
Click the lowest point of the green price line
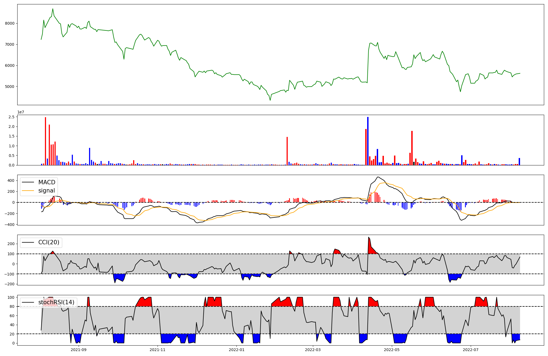(x=270, y=100)
